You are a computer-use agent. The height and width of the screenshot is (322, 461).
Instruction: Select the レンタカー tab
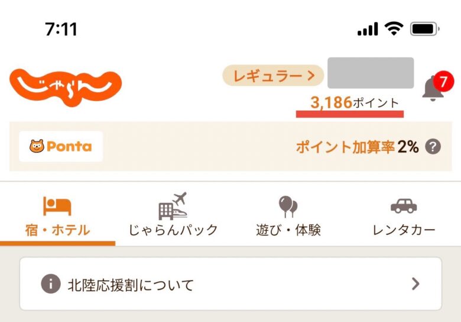tap(404, 230)
